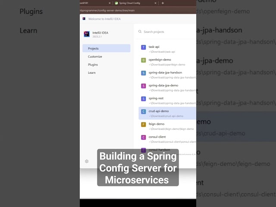This screenshot has height=207, width=276.
Task: Open the consul-client project
Action: point(167,139)
